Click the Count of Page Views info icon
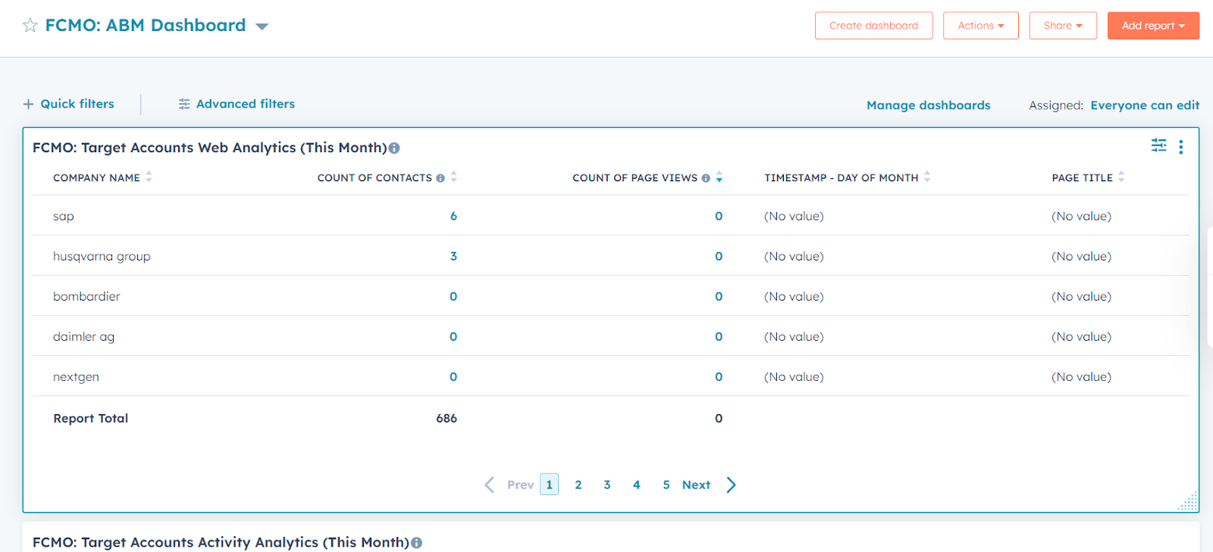The height and width of the screenshot is (552, 1213). point(706,178)
